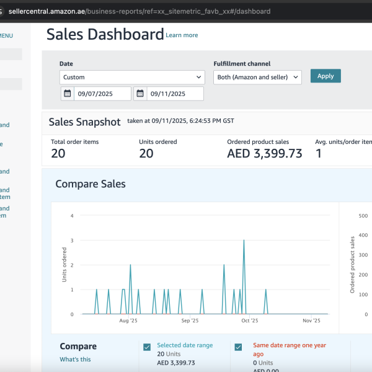This screenshot has height=372, width=372.
Task: Toggle Same date range one year ago checkbox
Action: point(239,347)
